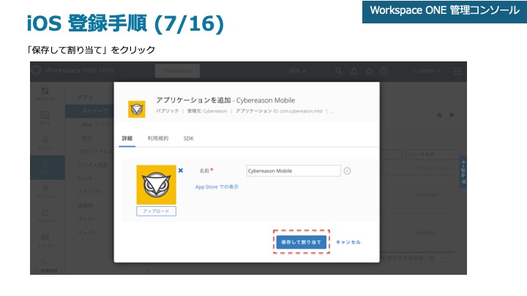The height and width of the screenshot is (296, 527).
Task: Open the admin account dropdown
Action: point(426,71)
